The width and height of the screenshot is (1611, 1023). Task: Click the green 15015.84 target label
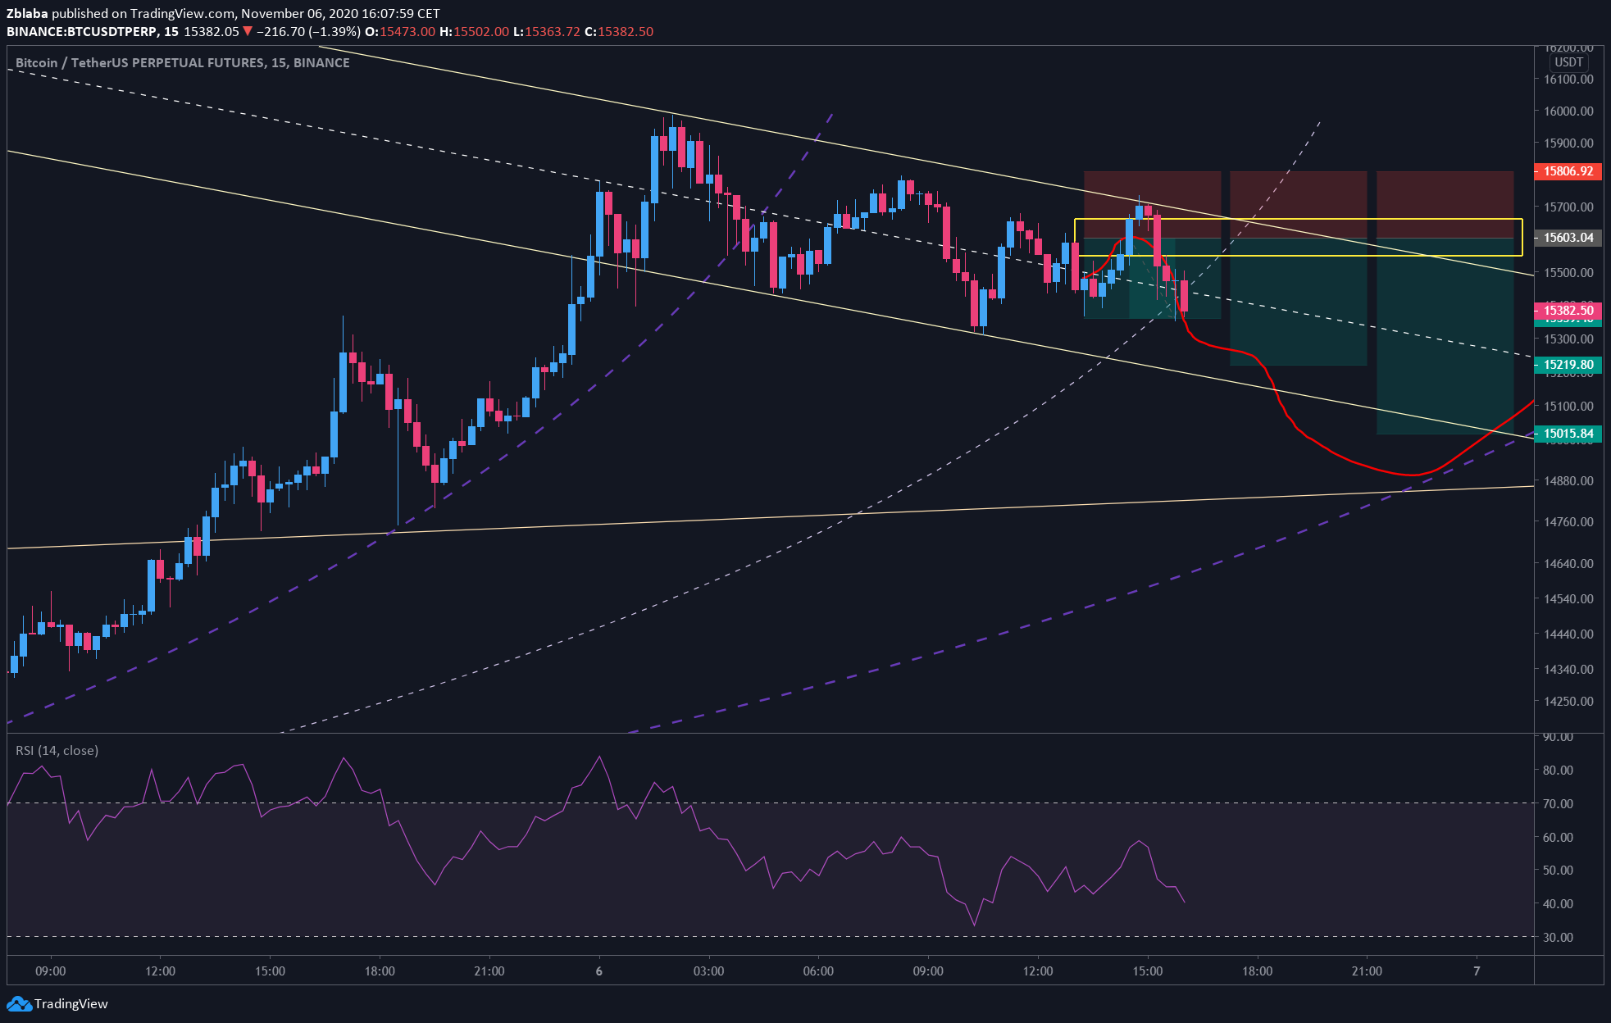[1568, 434]
